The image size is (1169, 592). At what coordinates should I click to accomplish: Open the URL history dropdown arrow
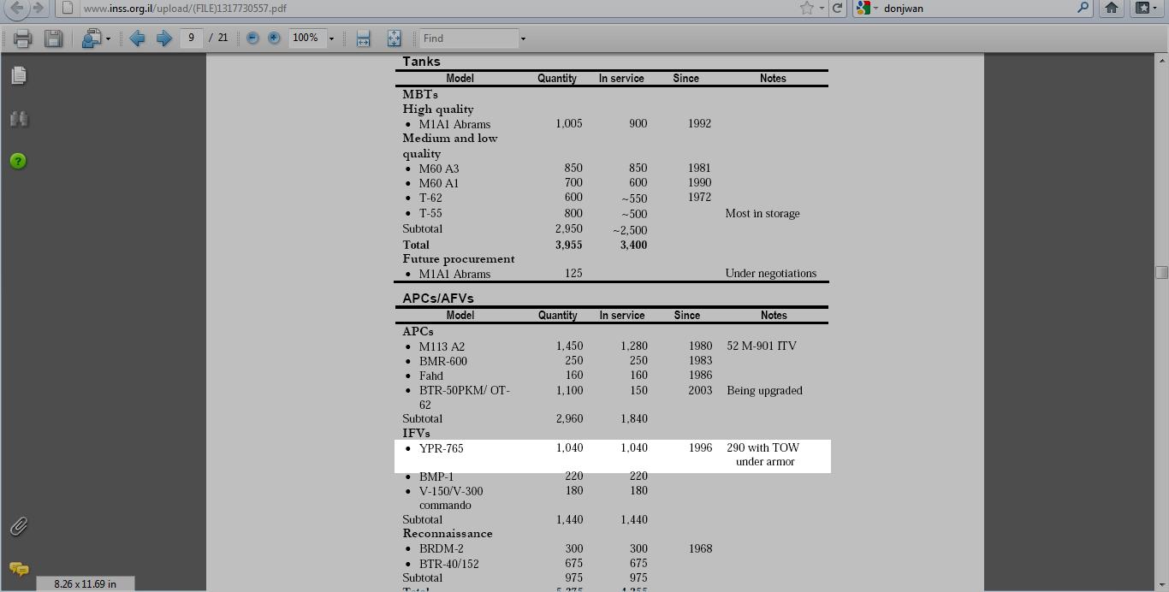coord(822,9)
